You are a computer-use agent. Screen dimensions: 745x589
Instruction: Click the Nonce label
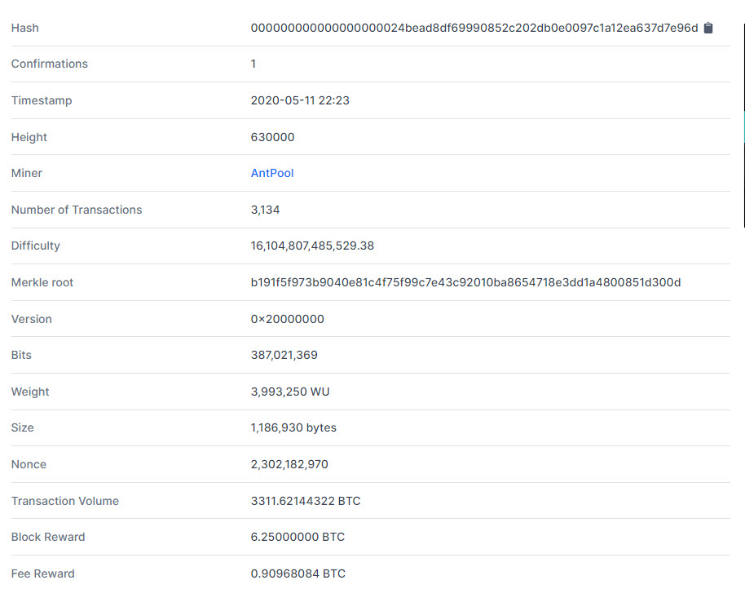[x=29, y=464]
